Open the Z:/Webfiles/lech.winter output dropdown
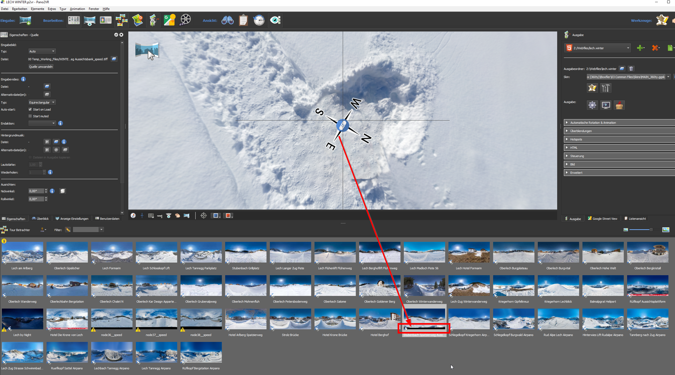 tap(597, 48)
